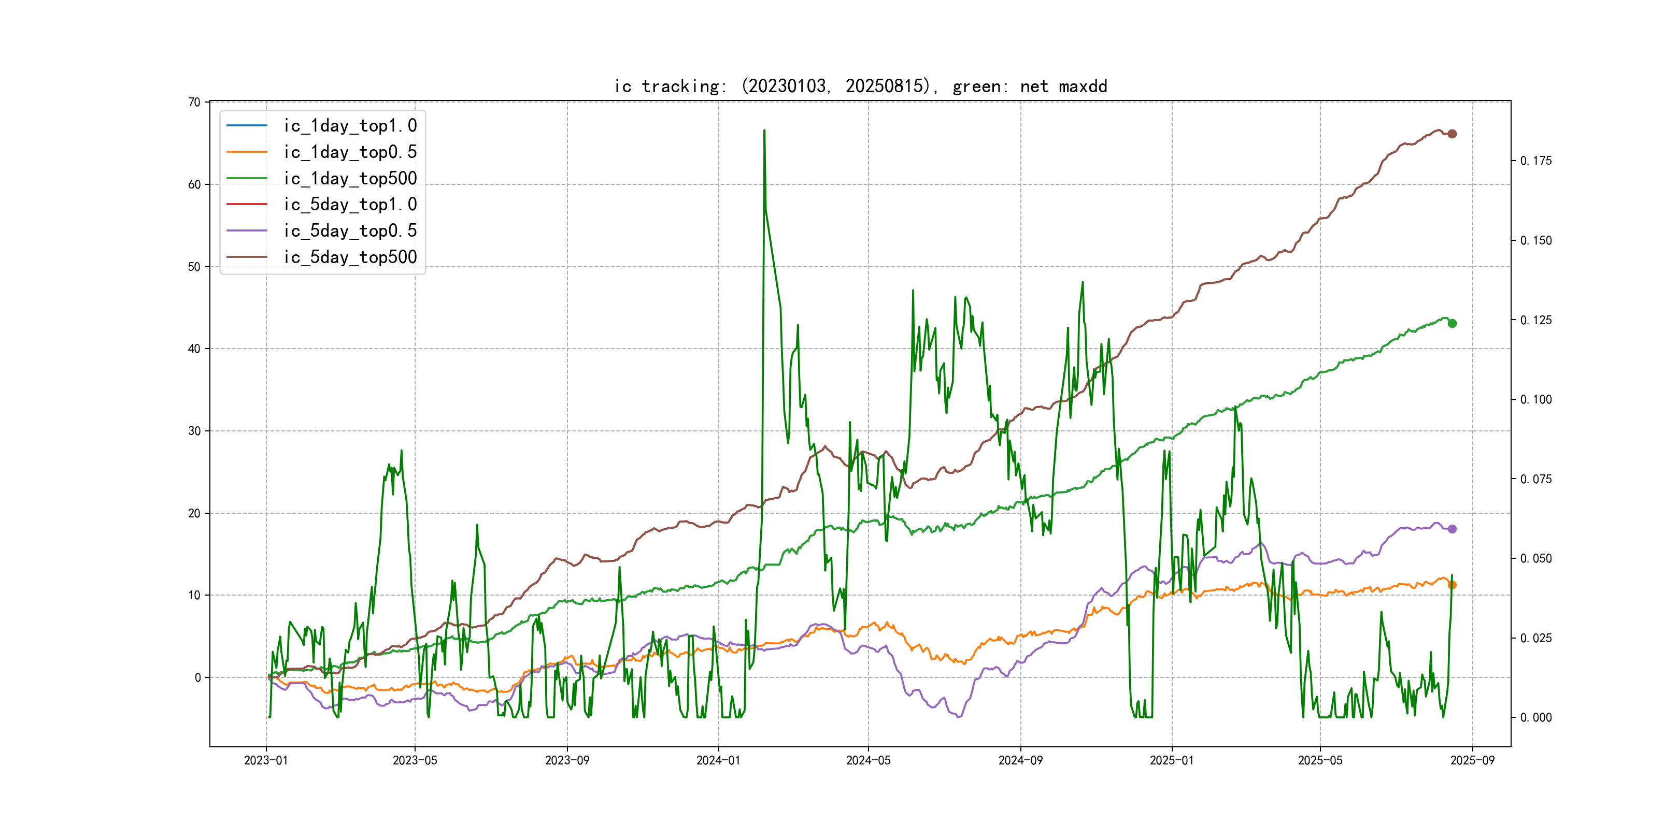Screen dimensions: 1679x839
Task: Click the orange ic_1day_top0.5 legend line
Action: pyautogui.click(x=246, y=152)
